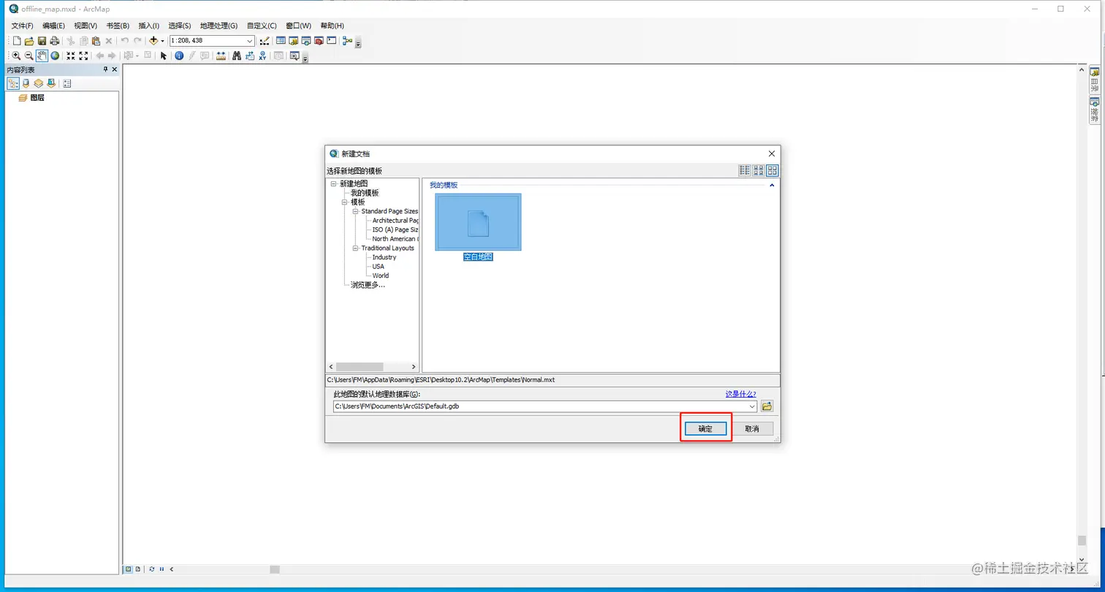Open the 这是什么? help link
This screenshot has width=1105, height=592.
740,394
